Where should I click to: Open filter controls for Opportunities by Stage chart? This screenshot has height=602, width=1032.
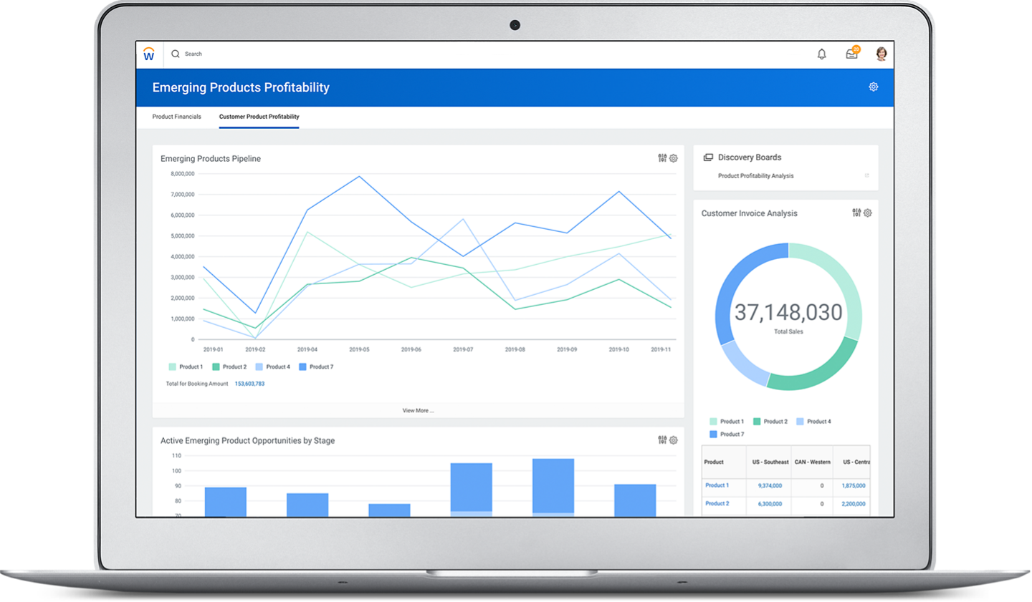click(661, 440)
